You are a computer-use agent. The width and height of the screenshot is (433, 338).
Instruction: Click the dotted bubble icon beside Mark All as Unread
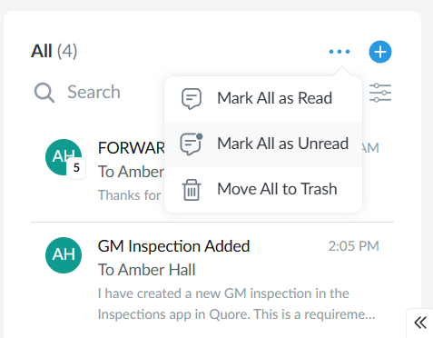[192, 144]
